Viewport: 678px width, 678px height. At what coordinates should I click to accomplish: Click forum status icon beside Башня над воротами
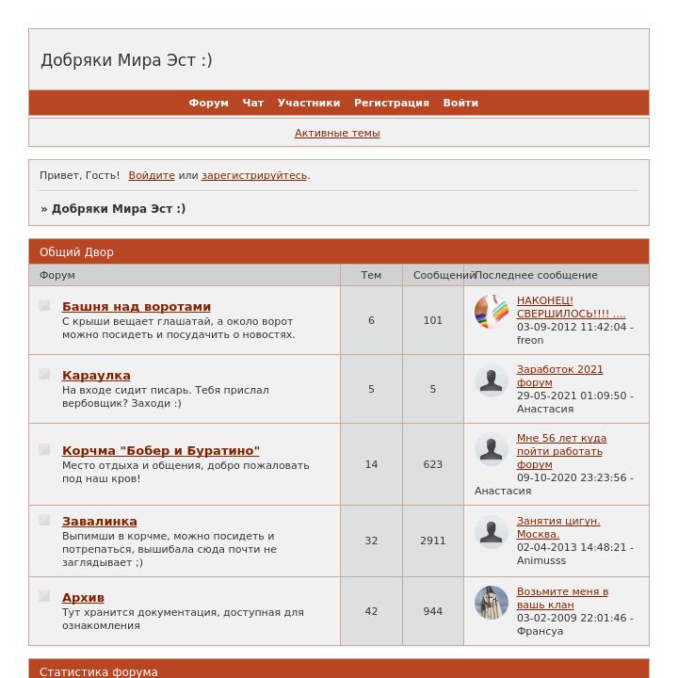pos(44,305)
